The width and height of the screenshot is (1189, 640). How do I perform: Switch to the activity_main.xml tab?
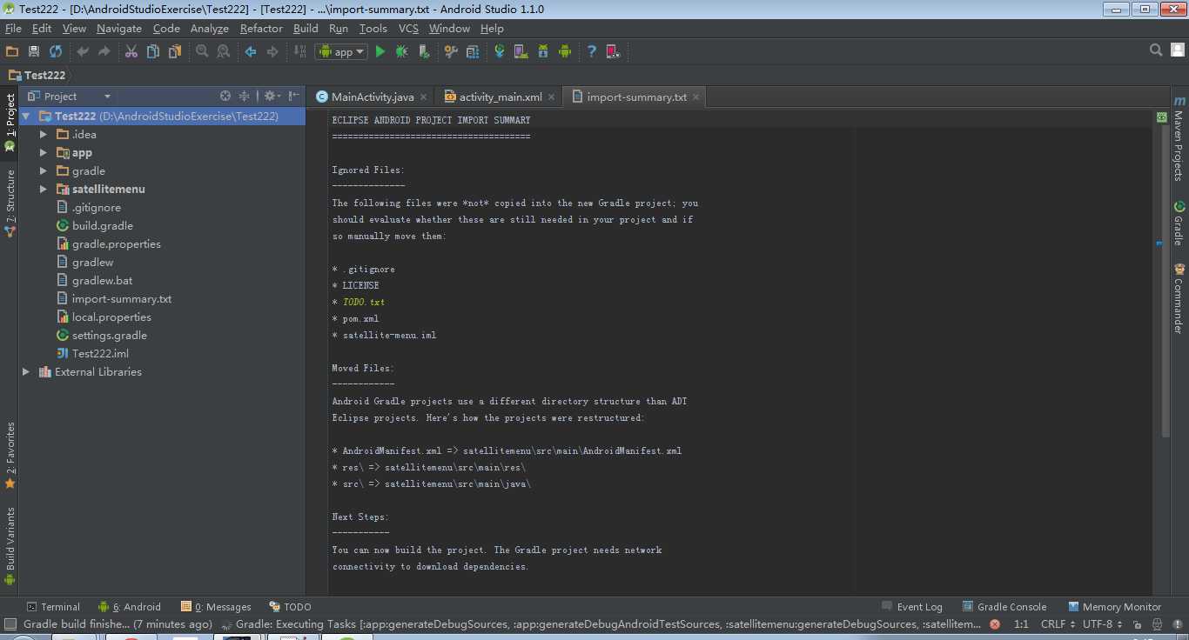(500, 97)
